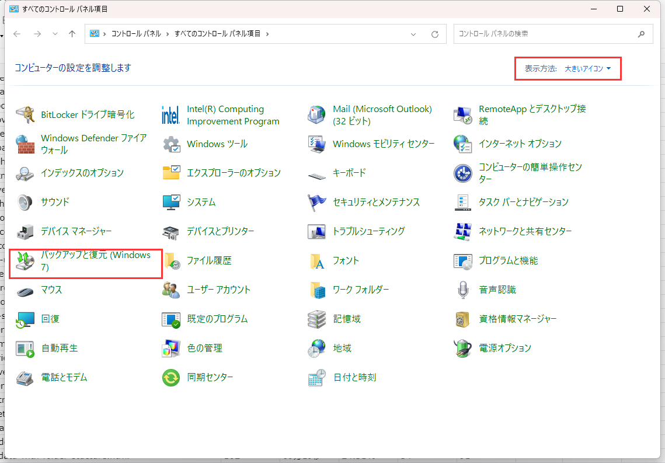This screenshot has width=665, height=463.
Task: Open the address bar history dropdown chevron
Action: click(413, 34)
